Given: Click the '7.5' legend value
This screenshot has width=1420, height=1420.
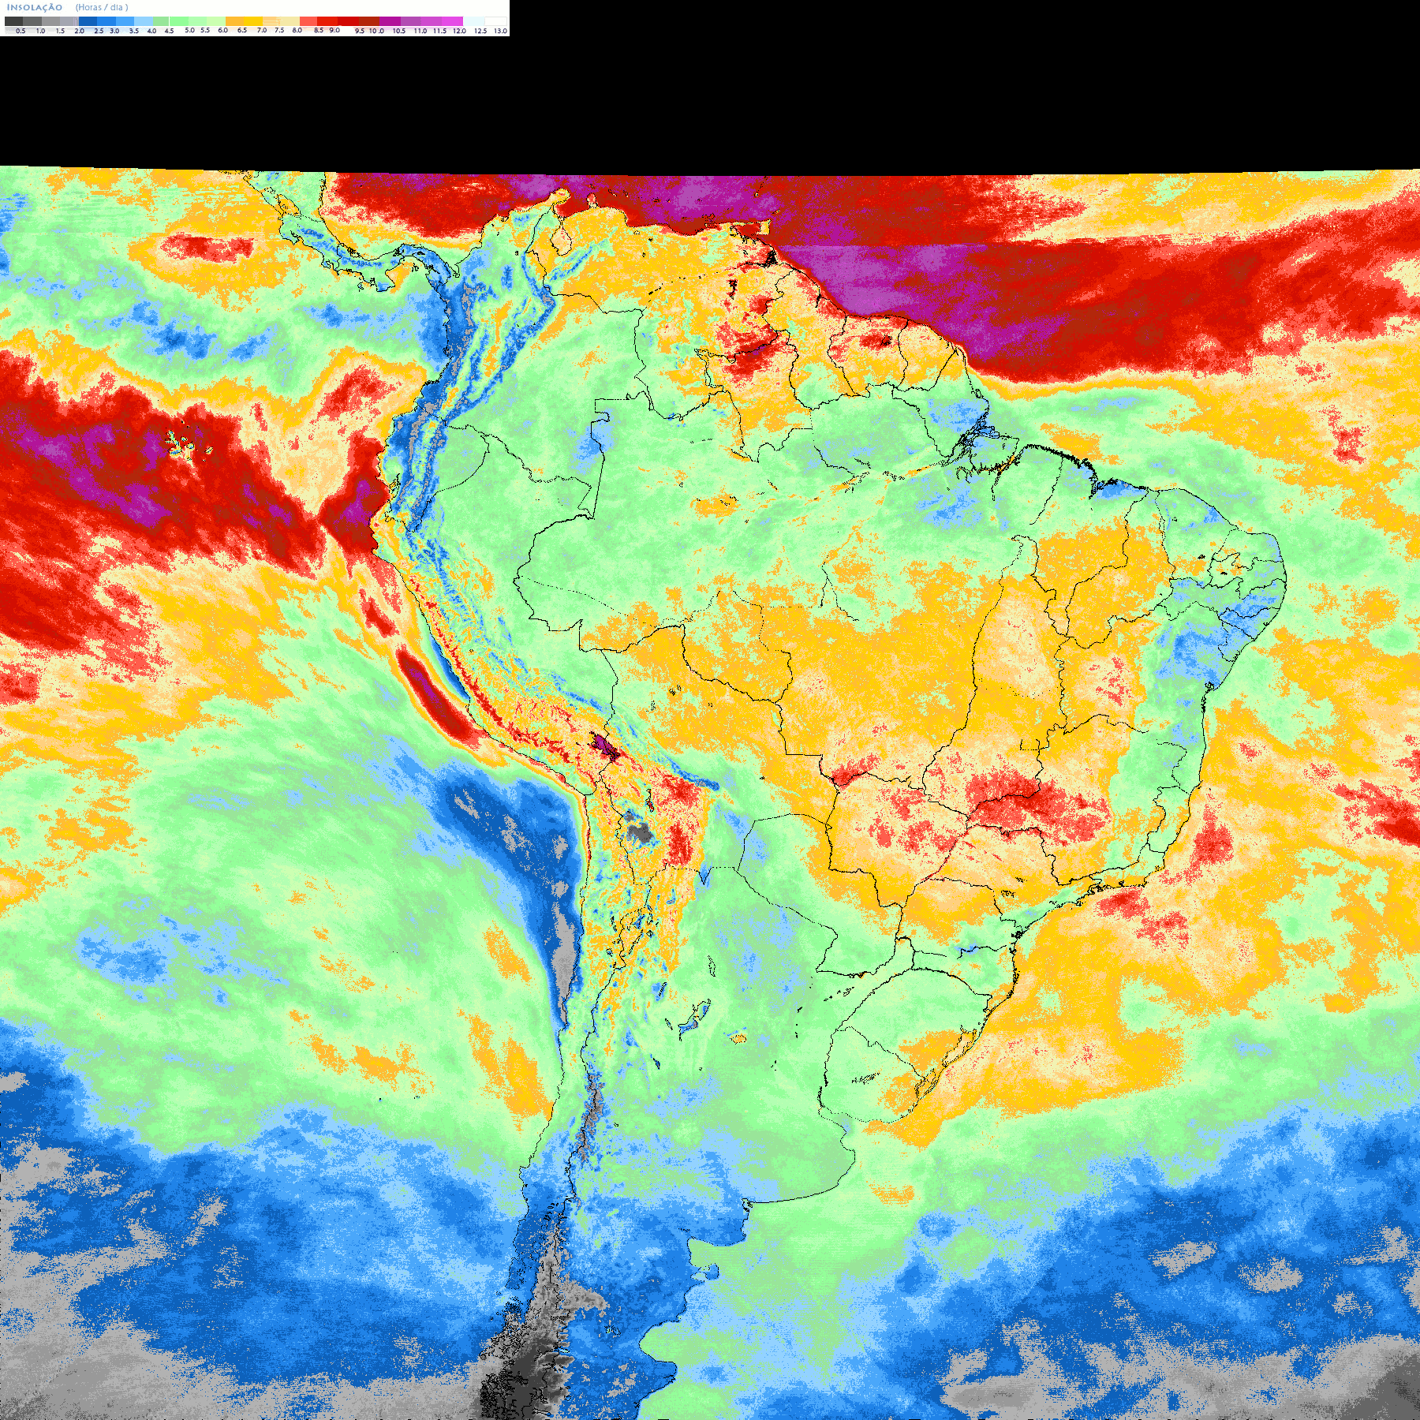Looking at the screenshot, I should coord(279,30).
